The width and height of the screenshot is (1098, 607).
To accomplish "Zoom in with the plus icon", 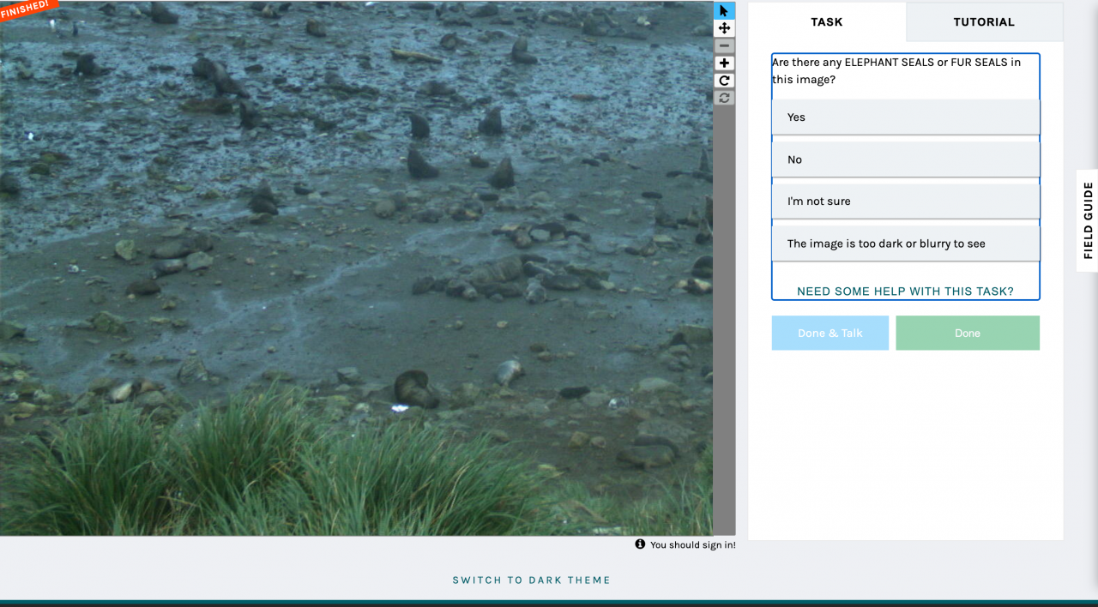I will click(x=724, y=63).
